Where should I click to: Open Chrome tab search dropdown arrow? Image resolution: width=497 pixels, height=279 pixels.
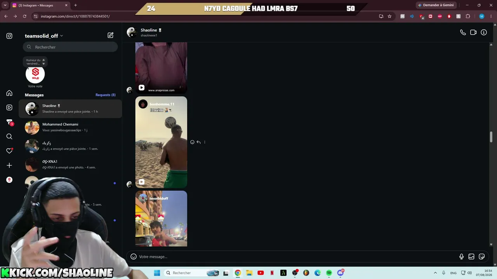[x=5, y=5]
